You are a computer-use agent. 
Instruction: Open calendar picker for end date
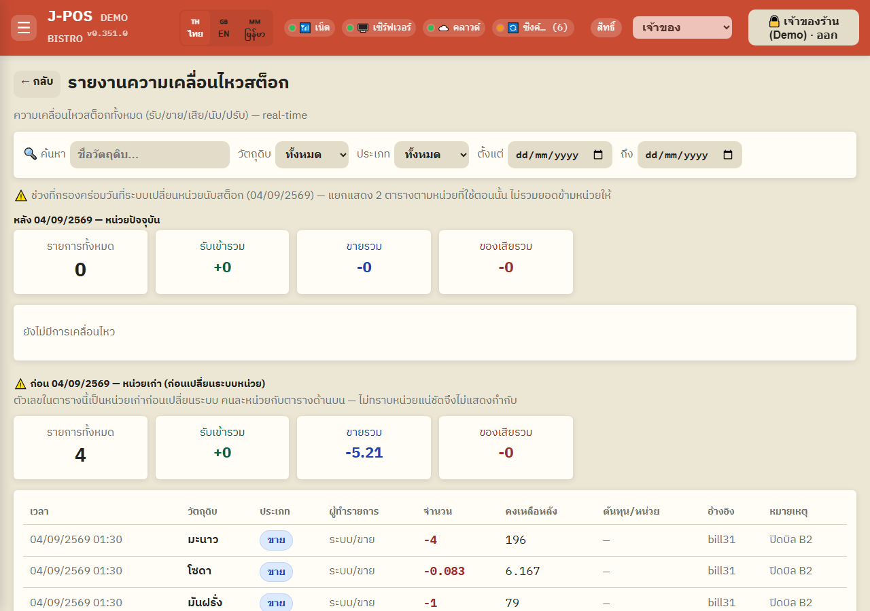[728, 155]
